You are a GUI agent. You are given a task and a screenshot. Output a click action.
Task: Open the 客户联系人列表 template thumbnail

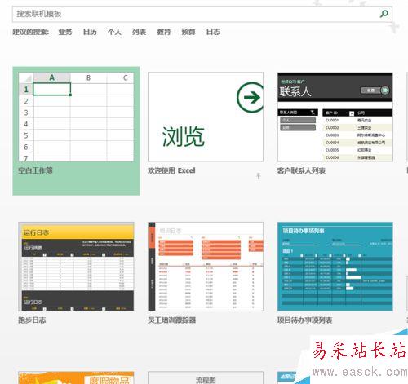tap(335, 117)
